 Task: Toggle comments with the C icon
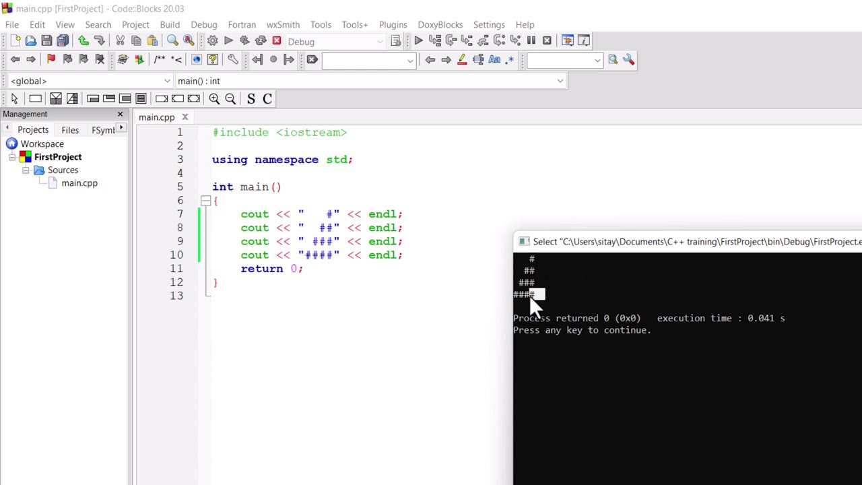tap(267, 99)
